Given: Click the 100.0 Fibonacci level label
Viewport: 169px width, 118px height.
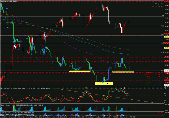Looking at the screenshot, I should (162, 70).
